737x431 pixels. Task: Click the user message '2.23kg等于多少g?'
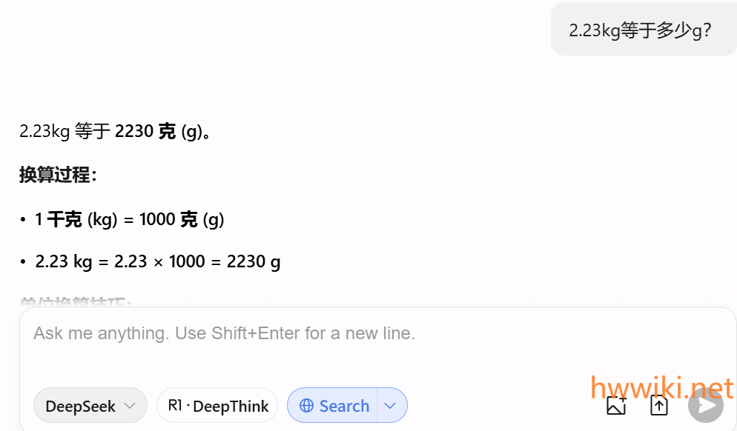pos(641,30)
